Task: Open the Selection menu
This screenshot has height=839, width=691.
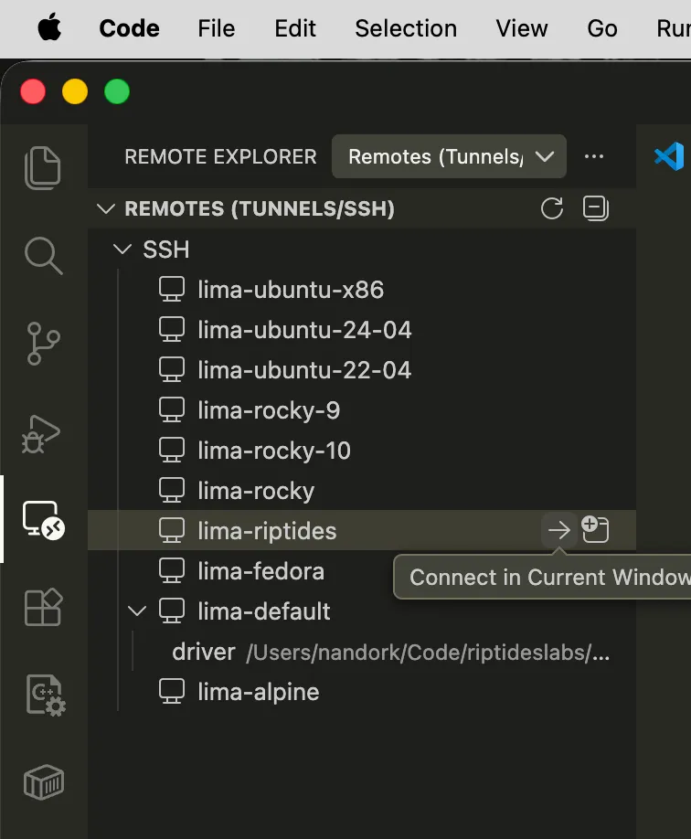Action: coord(406,28)
